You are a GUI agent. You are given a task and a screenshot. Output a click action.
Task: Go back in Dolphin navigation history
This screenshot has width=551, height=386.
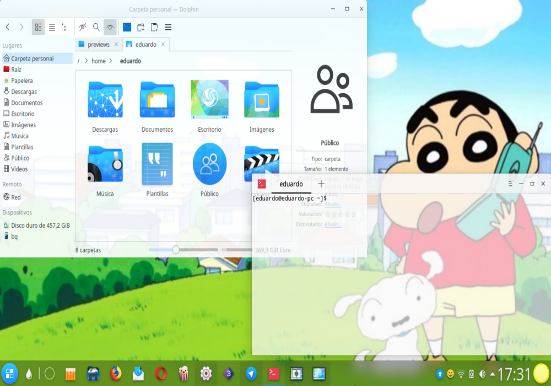click(7, 27)
